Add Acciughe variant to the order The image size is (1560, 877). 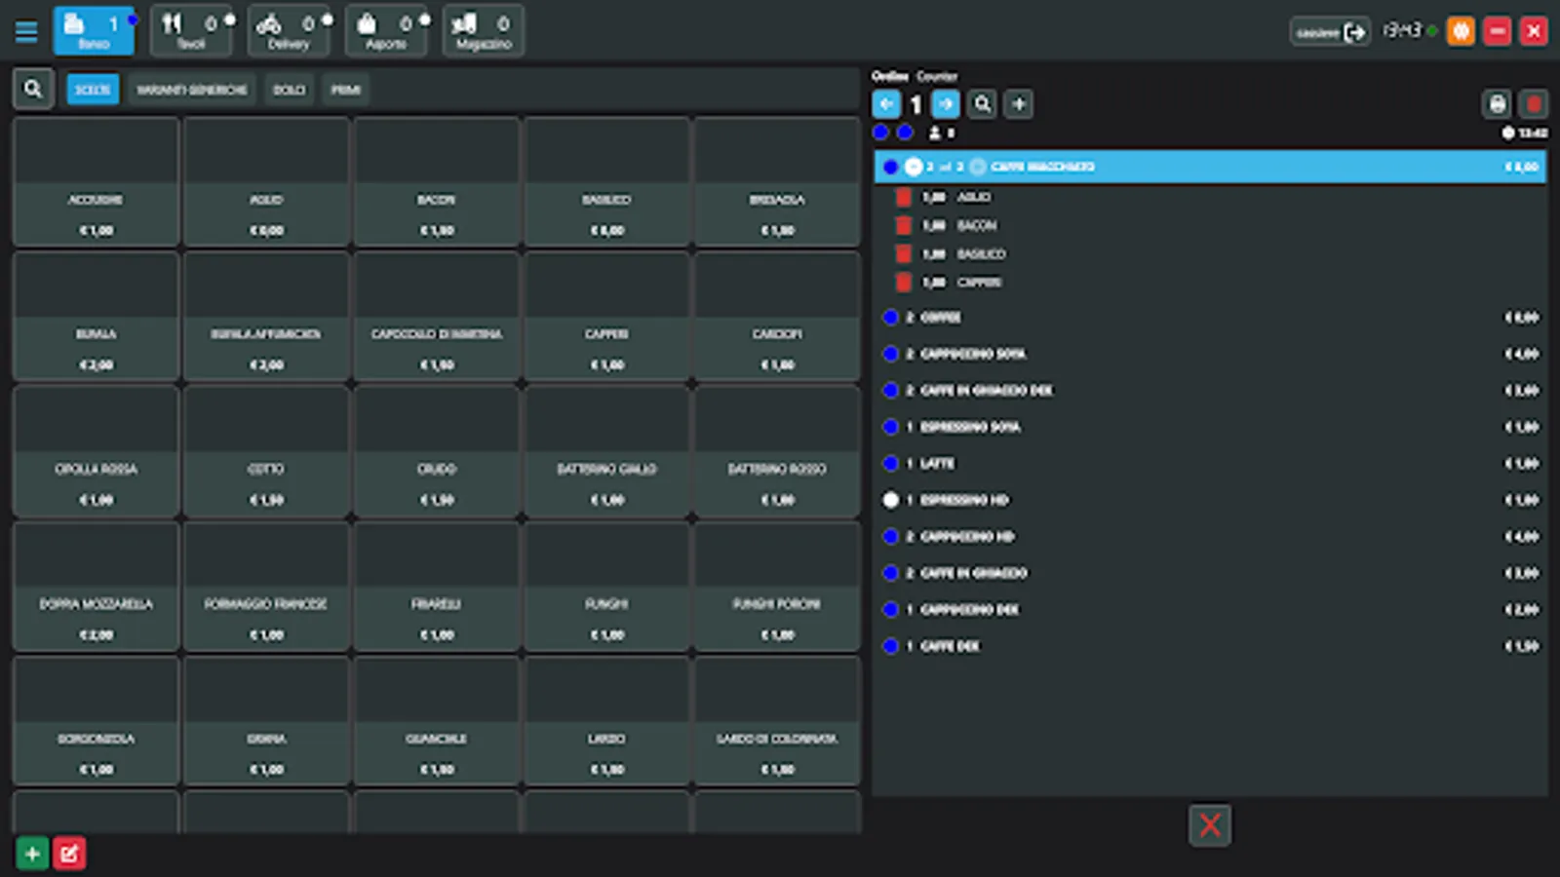click(x=96, y=181)
